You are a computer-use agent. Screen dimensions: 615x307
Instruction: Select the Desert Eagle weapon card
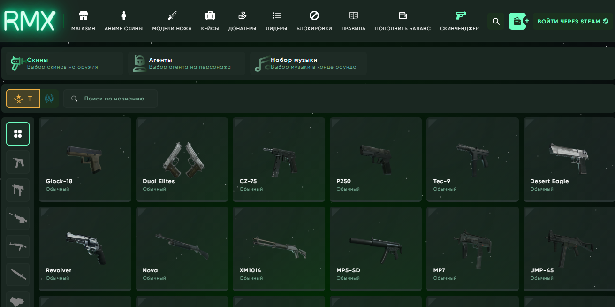569,160
